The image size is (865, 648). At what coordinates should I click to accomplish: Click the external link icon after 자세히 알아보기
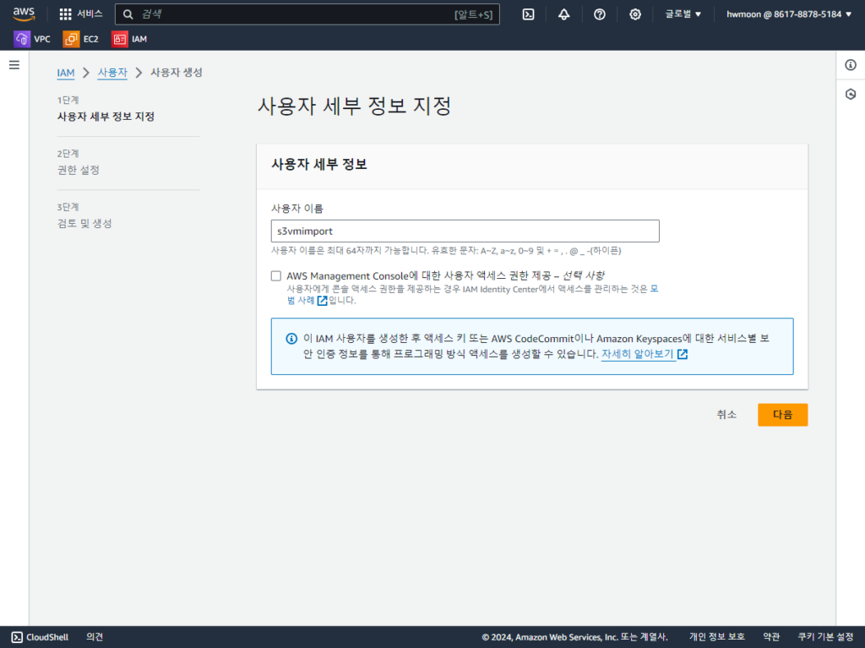(x=683, y=354)
